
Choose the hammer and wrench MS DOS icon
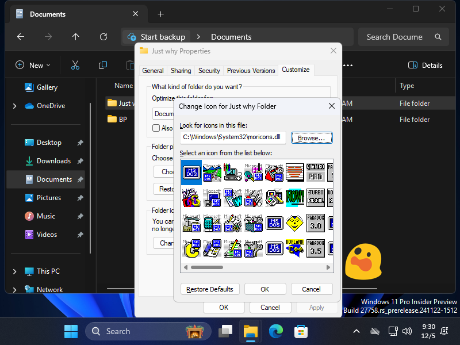(253, 248)
